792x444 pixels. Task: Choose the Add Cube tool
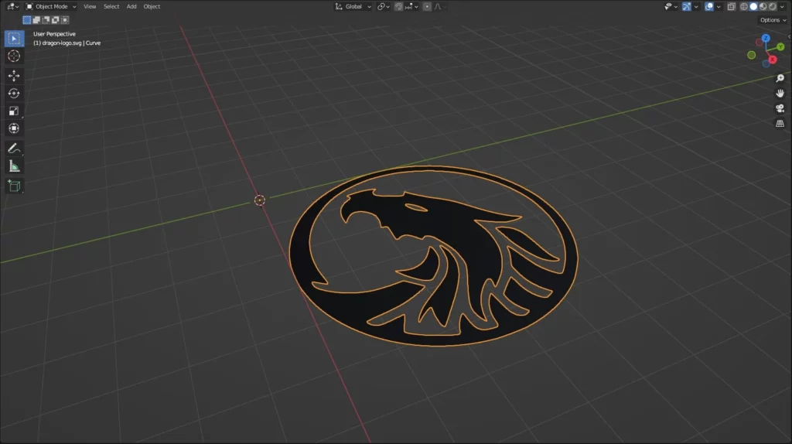pyautogui.click(x=14, y=186)
